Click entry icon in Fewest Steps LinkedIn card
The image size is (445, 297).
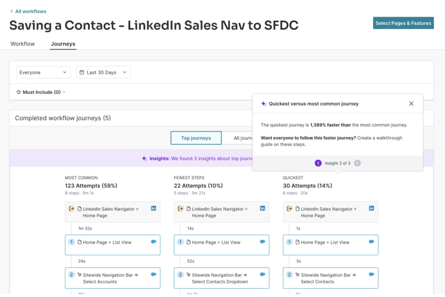click(x=180, y=209)
